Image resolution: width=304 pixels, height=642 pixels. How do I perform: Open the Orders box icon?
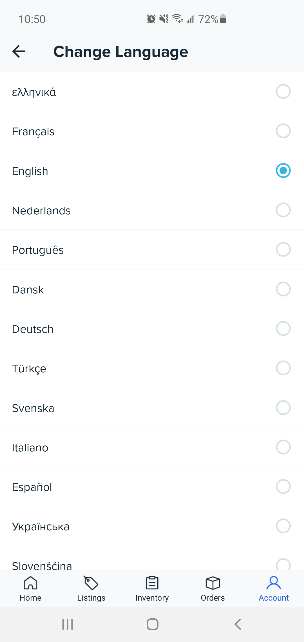coord(213,583)
